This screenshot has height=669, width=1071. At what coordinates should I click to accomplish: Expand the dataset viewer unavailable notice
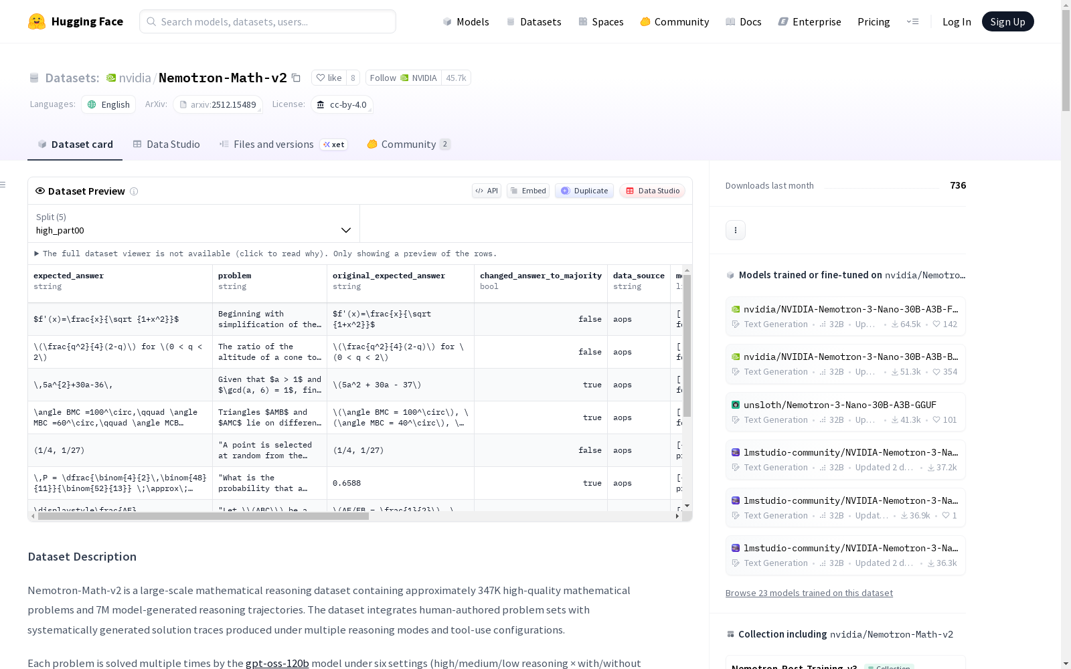266,254
